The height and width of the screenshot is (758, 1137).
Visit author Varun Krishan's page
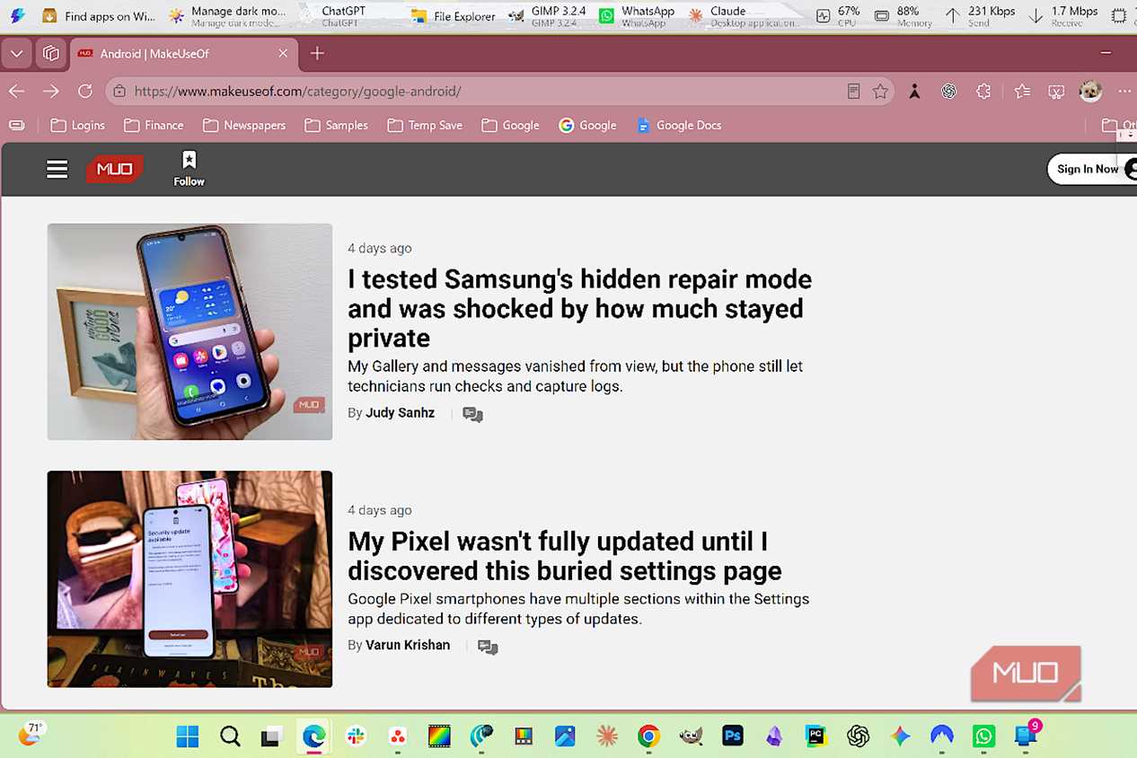408,645
